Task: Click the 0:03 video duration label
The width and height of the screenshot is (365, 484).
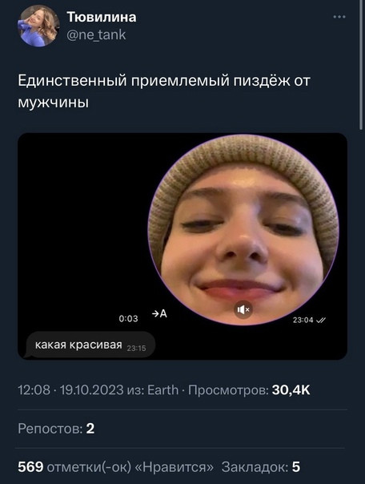Action: [x=128, y=319]
